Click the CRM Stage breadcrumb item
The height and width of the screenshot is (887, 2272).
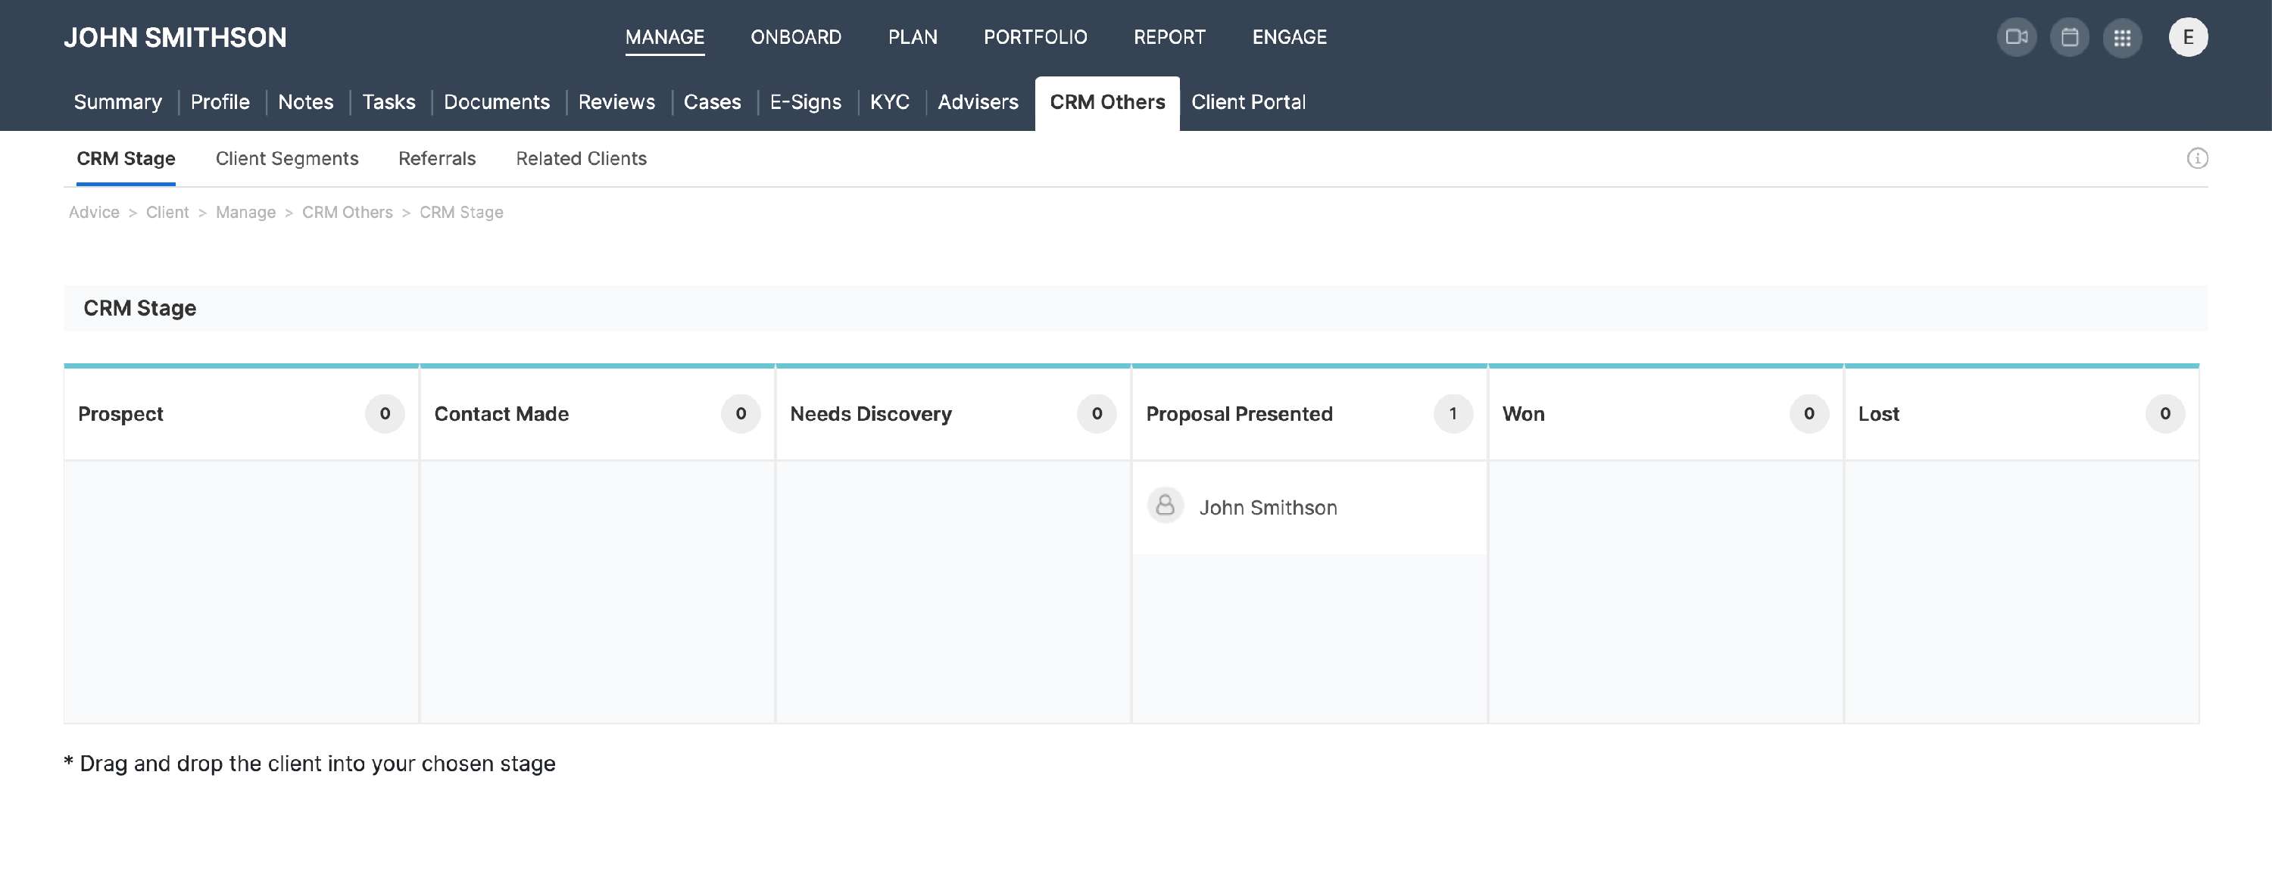461,213
